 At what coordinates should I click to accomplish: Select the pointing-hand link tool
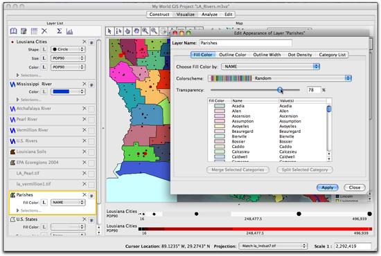[127, 31]
